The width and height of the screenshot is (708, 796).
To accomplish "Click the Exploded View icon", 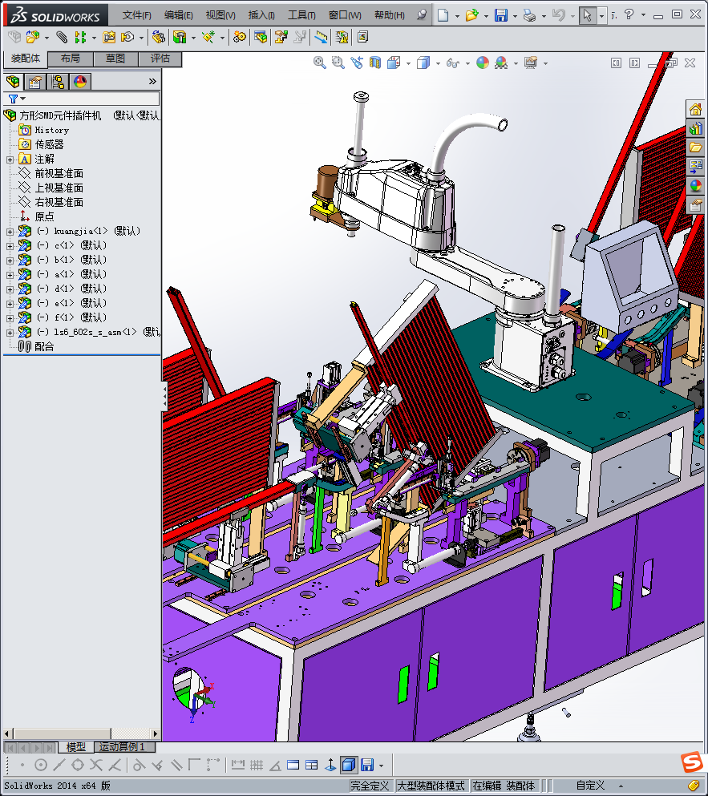I will (281, 37).
